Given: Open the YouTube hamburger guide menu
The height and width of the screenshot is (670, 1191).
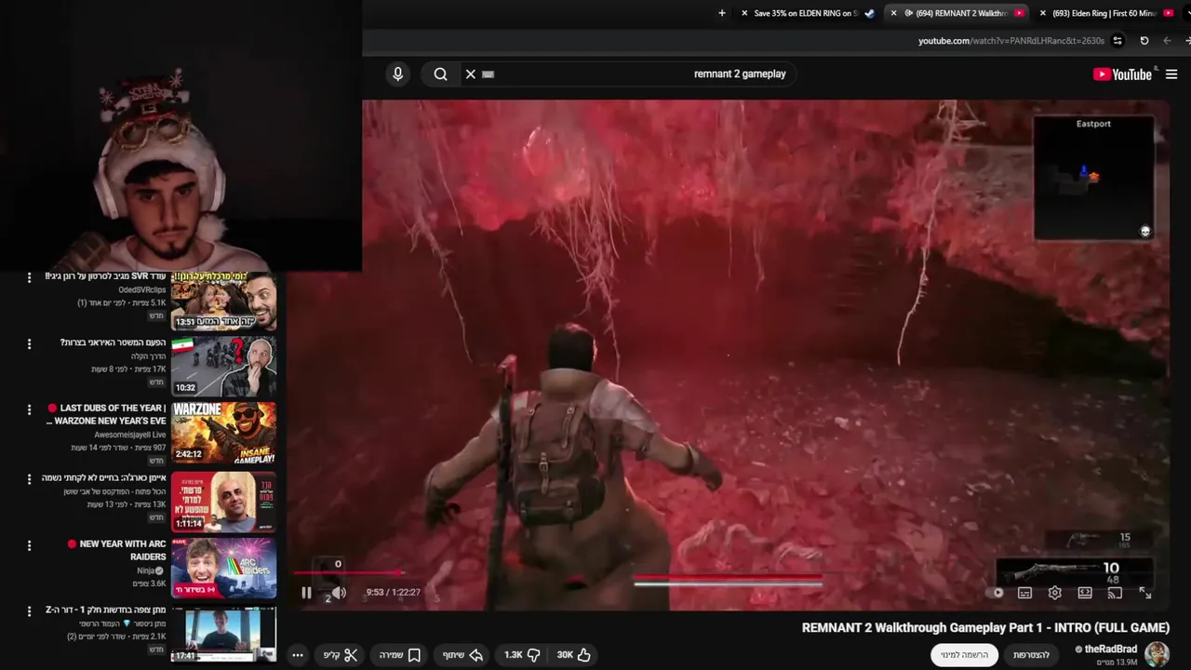Looking at the screenshot, I should 1171,74.
